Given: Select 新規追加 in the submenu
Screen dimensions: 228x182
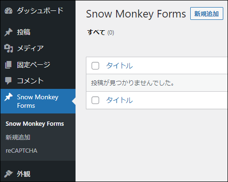Looking at the screenshot, I should pos(18,138).
